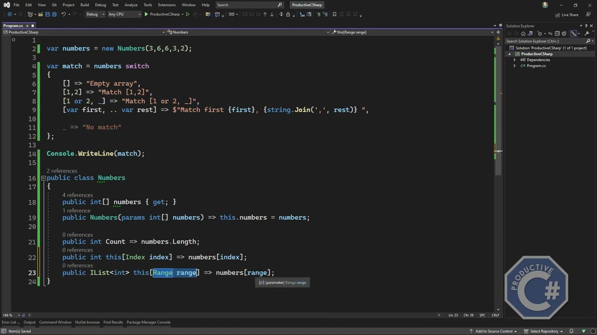597x335 pixels.
Task: Click the Open File folder icon
Action: tap(41, 14)
